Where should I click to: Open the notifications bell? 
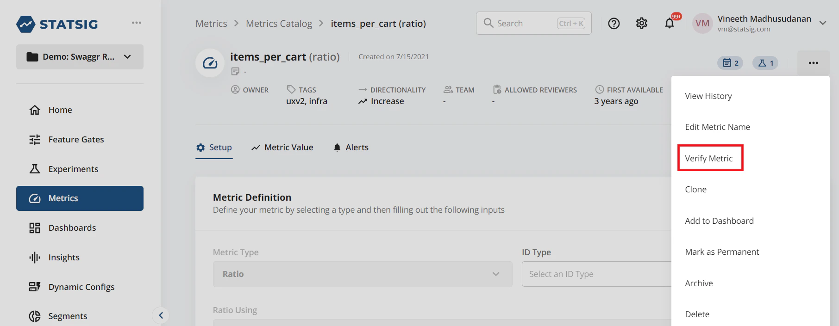click(670, 23)
